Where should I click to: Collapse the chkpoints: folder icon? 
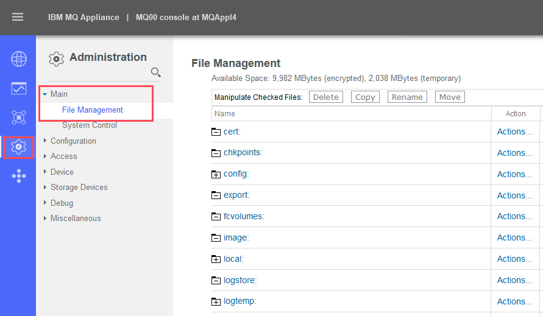pyautogui.click(x=216, y=153)
